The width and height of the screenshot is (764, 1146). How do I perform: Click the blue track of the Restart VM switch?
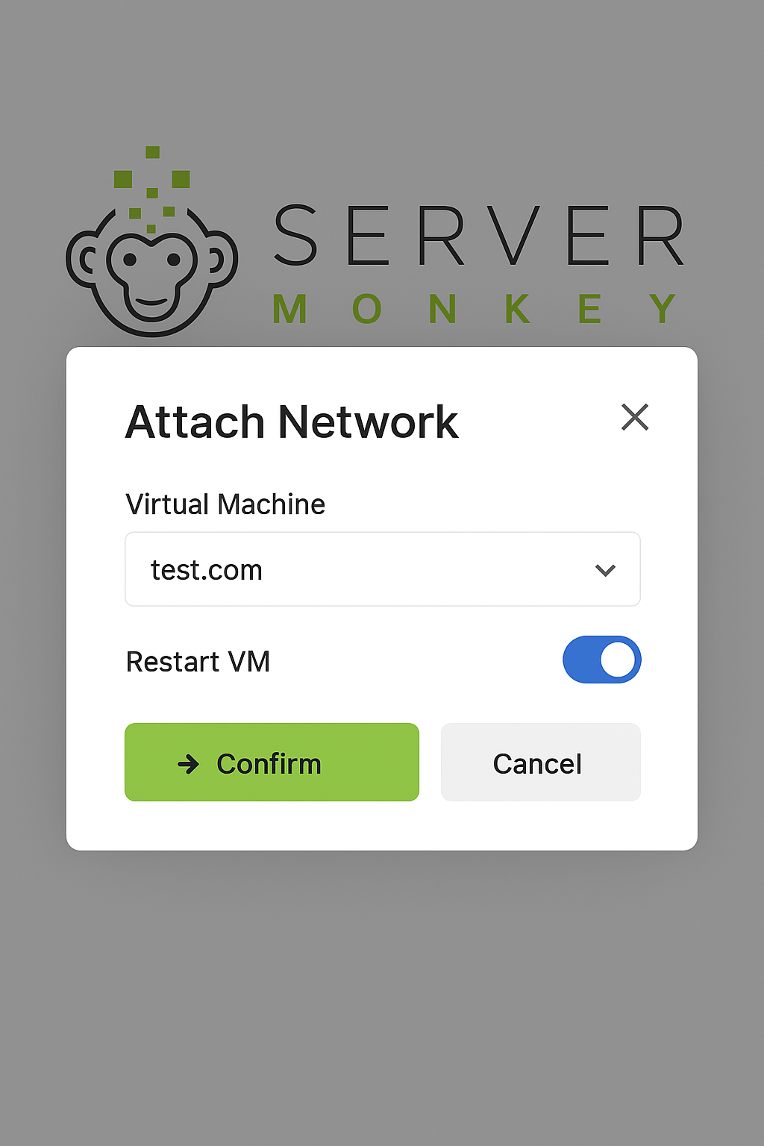point(580,660)
